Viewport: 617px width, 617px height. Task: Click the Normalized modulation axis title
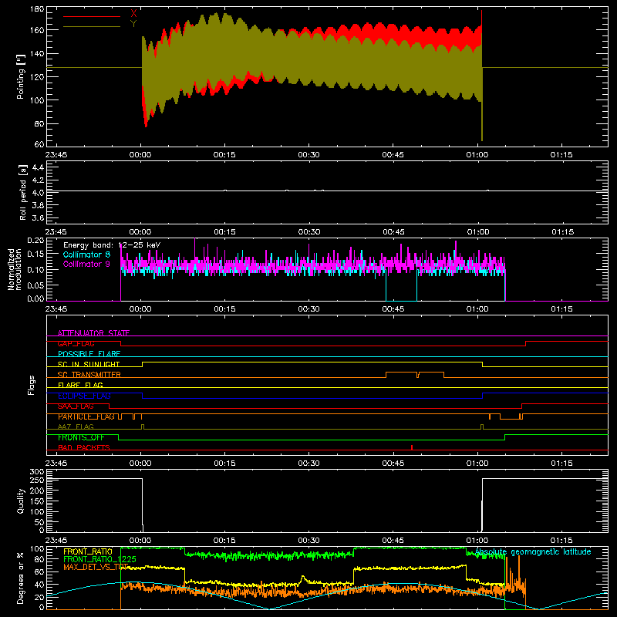click(x=15, y=269)
